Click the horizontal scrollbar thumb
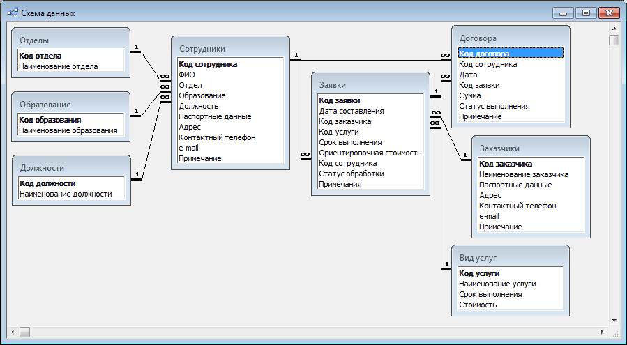This screenshot has width=627, height=345. click(x=24, y=332)
